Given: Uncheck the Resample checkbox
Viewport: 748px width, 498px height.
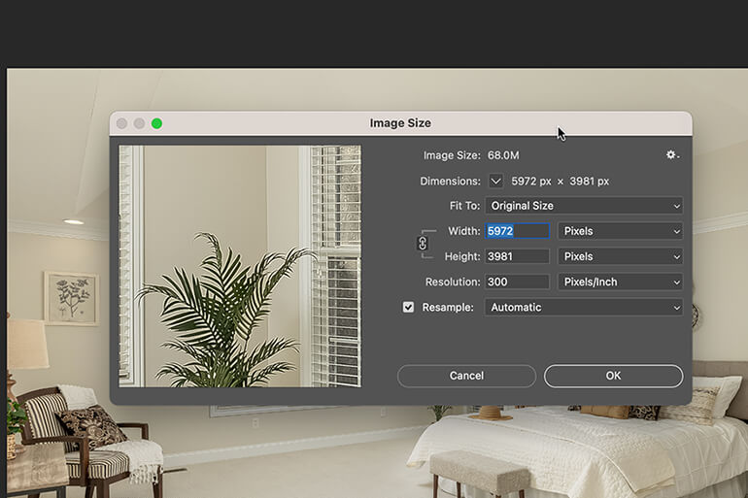Looking at the screenshot, I should pos(408,307).
